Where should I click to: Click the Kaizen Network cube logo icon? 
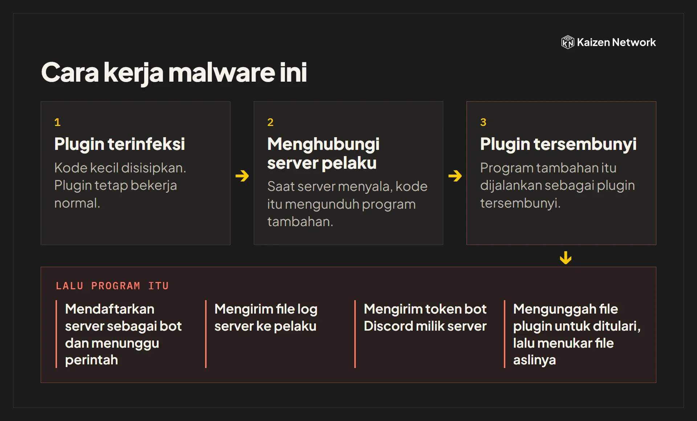(567, 42)
